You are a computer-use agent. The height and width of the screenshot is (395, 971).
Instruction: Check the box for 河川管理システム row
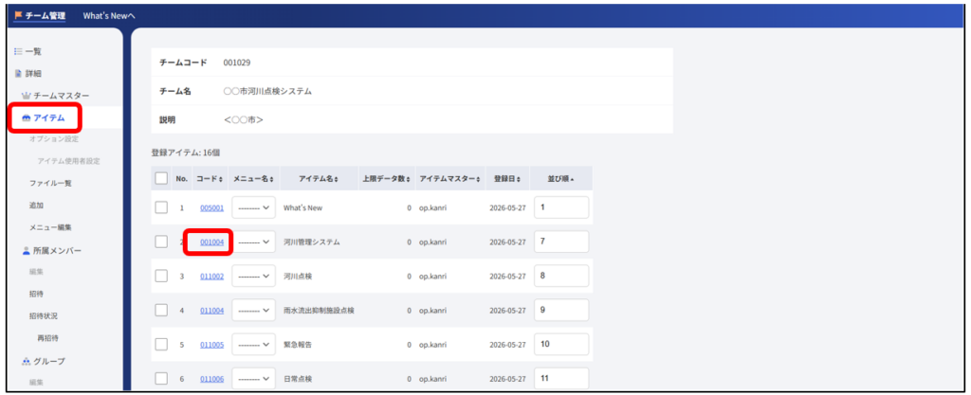pos(161,242)
